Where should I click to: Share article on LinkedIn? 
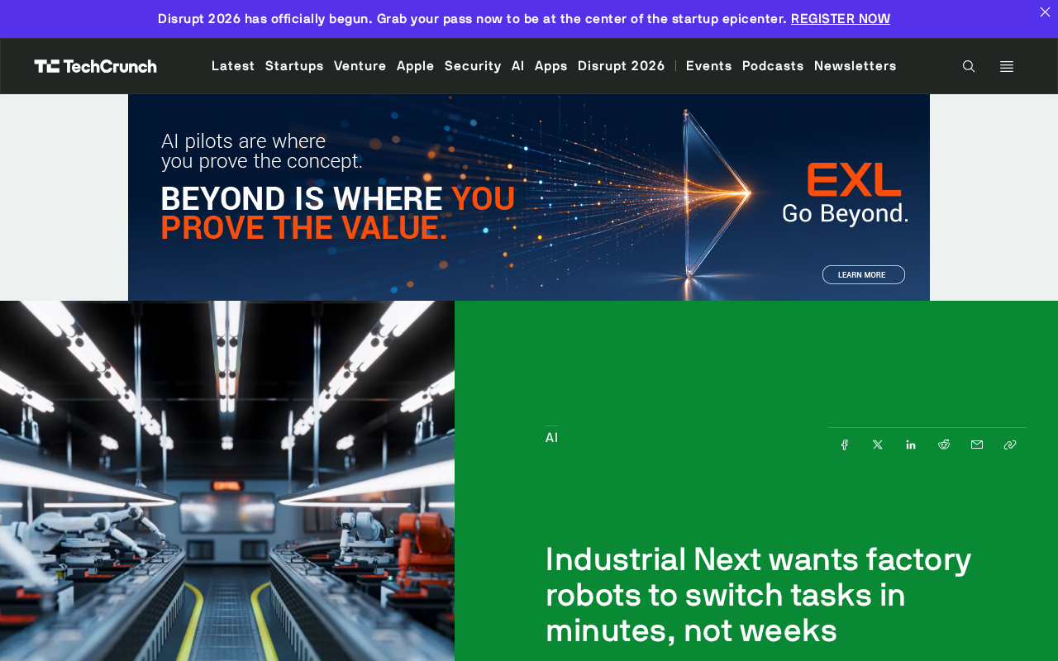(x=911, y=445)
